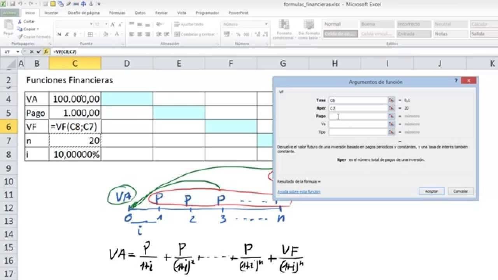Open 'Ayuda sobre esta función' link
Viewport: 498px width, 280px height.
299,191
